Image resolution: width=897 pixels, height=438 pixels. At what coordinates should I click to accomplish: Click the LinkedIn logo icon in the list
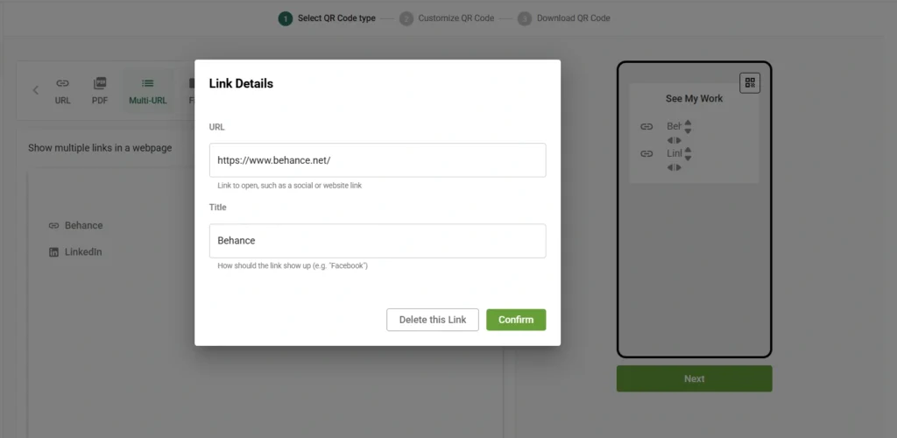[x=53, y=252]
